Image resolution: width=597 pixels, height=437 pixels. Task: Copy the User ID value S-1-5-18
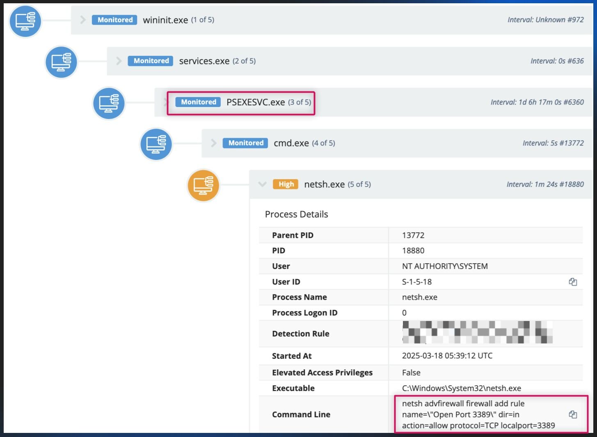point(573,282)
